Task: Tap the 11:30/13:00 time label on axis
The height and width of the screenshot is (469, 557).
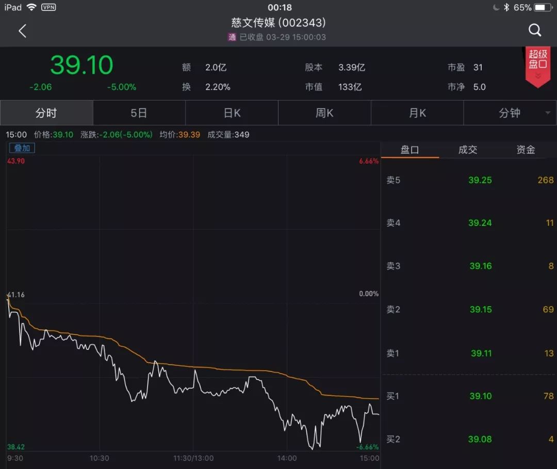Action: click(193, 458)
